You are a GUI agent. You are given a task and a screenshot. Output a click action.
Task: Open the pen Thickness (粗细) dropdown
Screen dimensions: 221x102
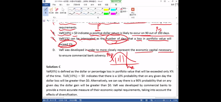coord(124,11)
